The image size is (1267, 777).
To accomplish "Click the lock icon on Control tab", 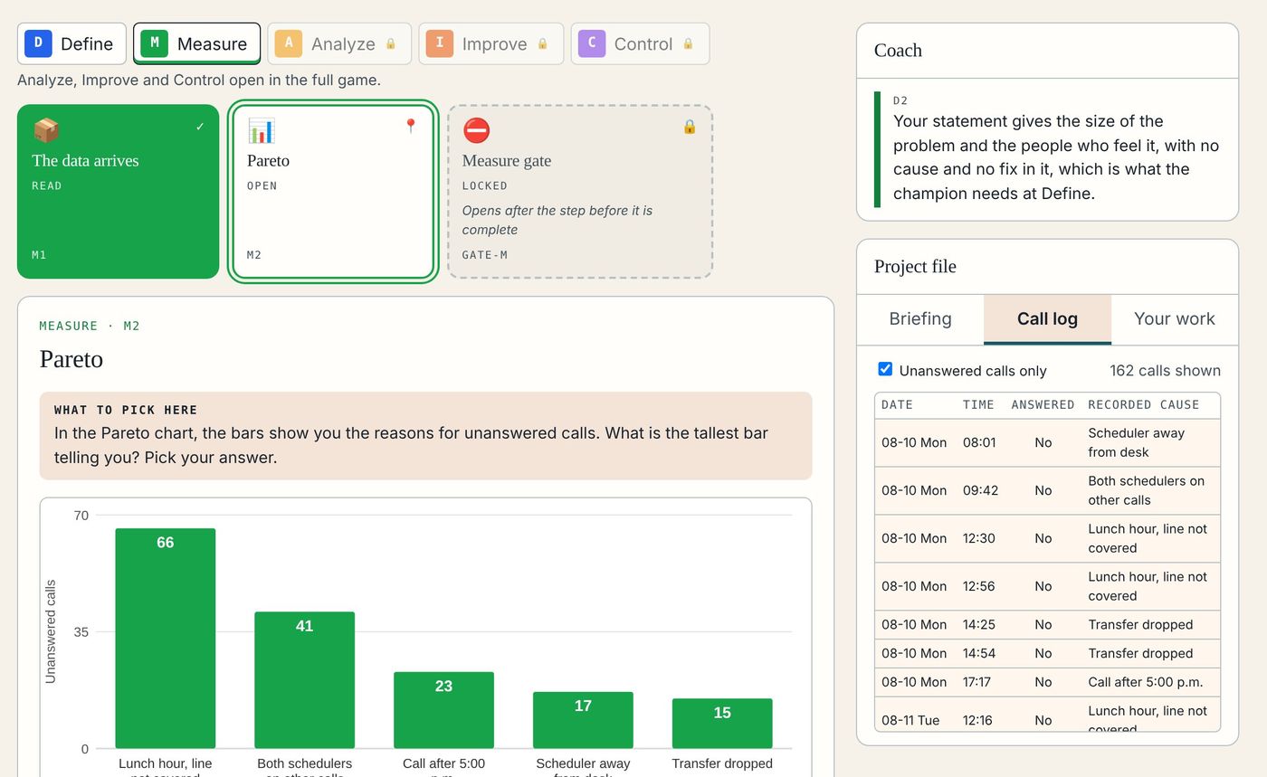I will tap(688, 43).
